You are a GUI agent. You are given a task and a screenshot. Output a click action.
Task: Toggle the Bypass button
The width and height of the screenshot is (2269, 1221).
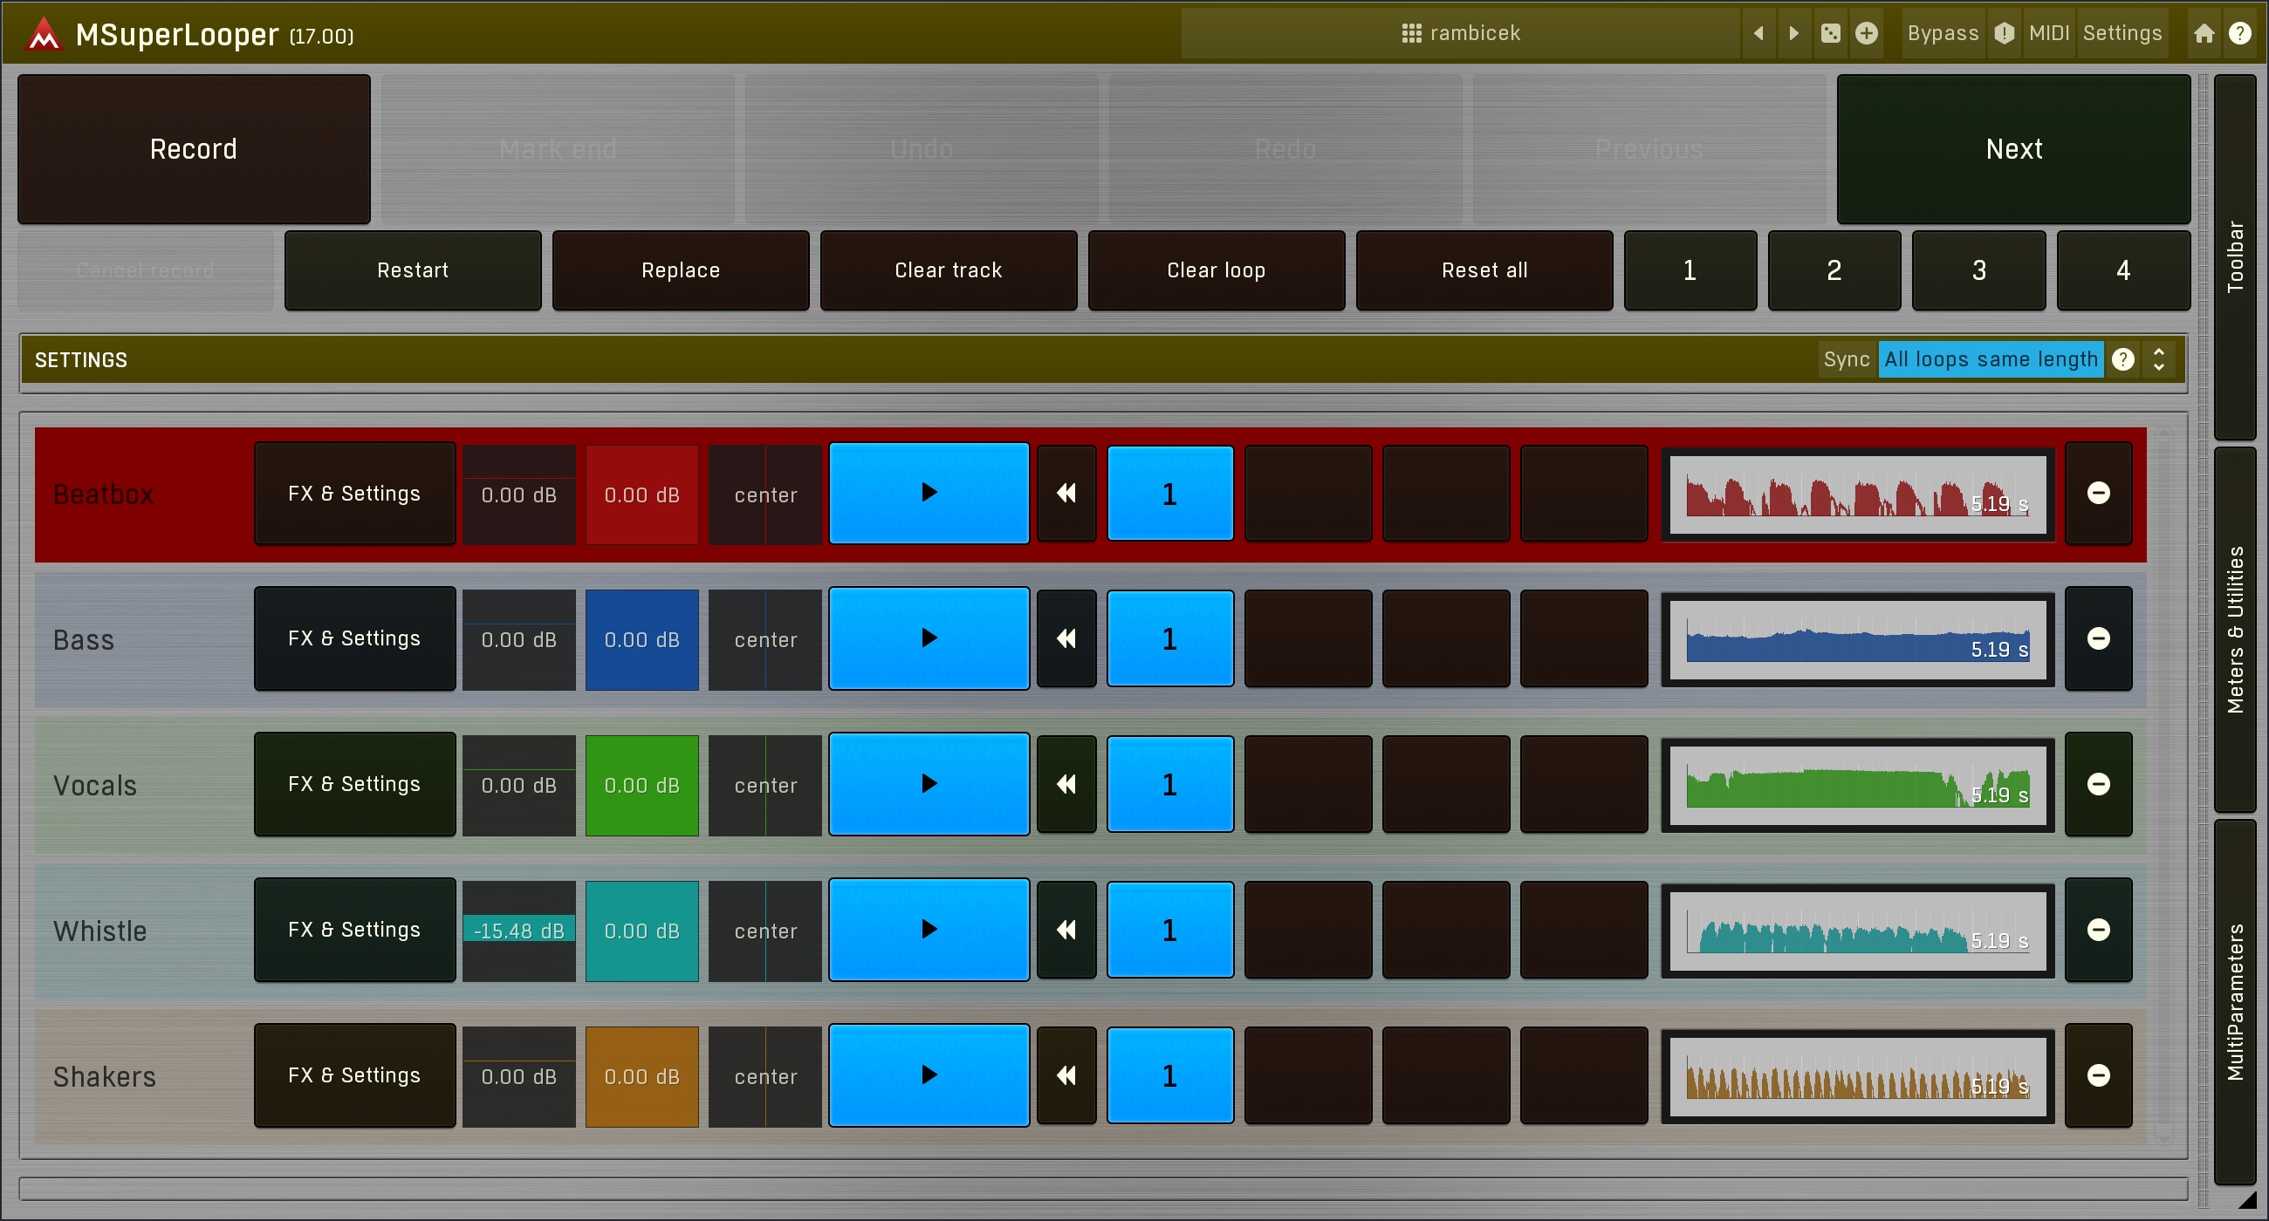(x=1943, y=33)
